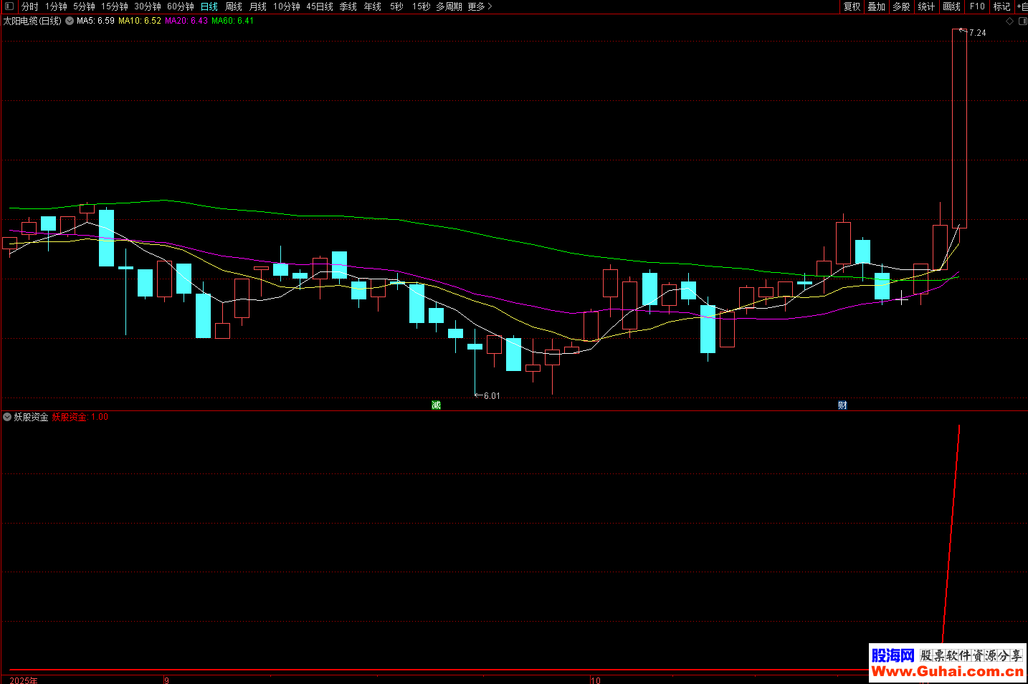
Task: Switch to 分时 intraday view
Action: pyautogui.click(x=29, y=6)
